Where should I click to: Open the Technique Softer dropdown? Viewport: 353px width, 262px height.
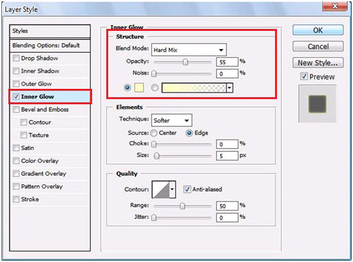(171, 120)
